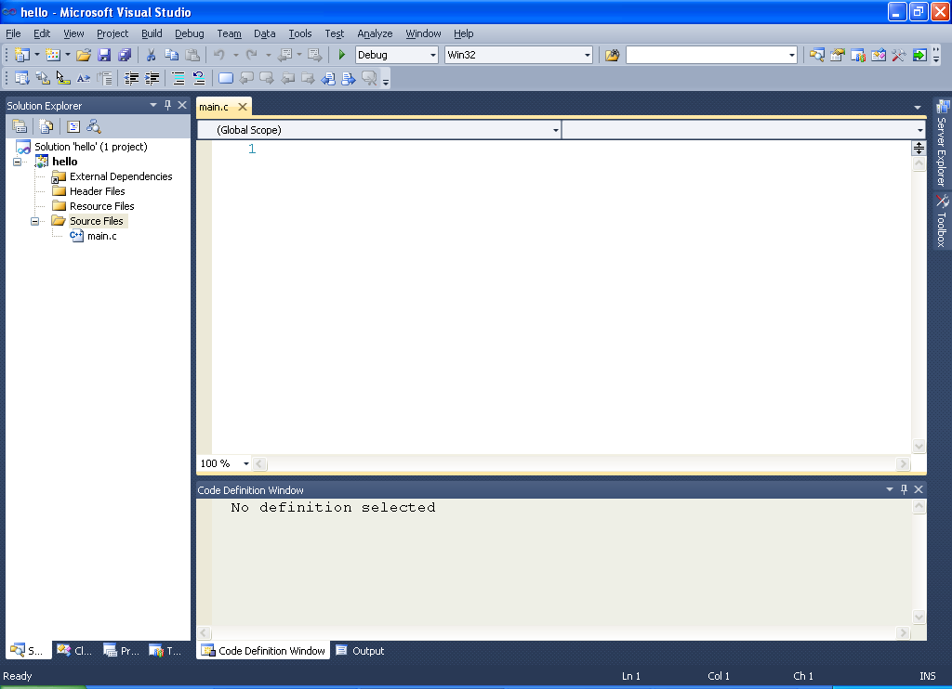
Task: Open the File menu
Action: tap(13, 34)
